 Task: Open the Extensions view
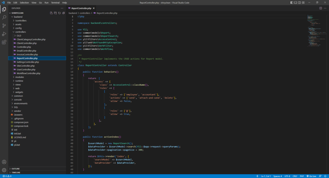point(4,42)
